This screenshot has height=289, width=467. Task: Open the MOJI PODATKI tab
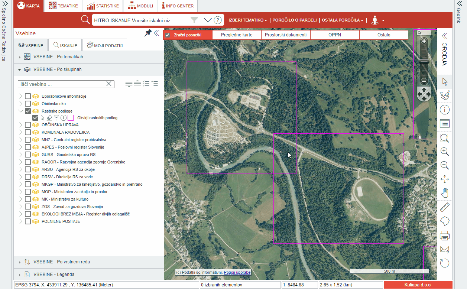104,45
